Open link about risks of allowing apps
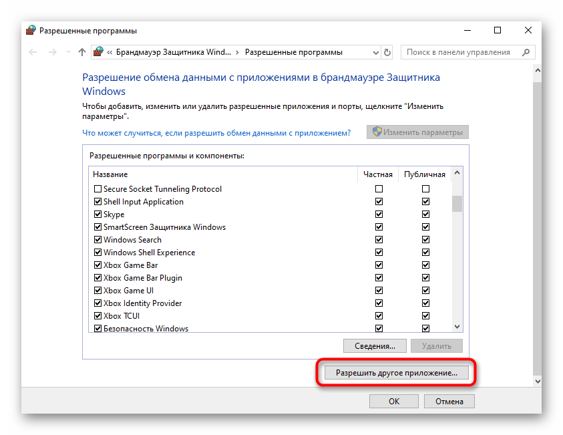 click(x=216, y=133)
